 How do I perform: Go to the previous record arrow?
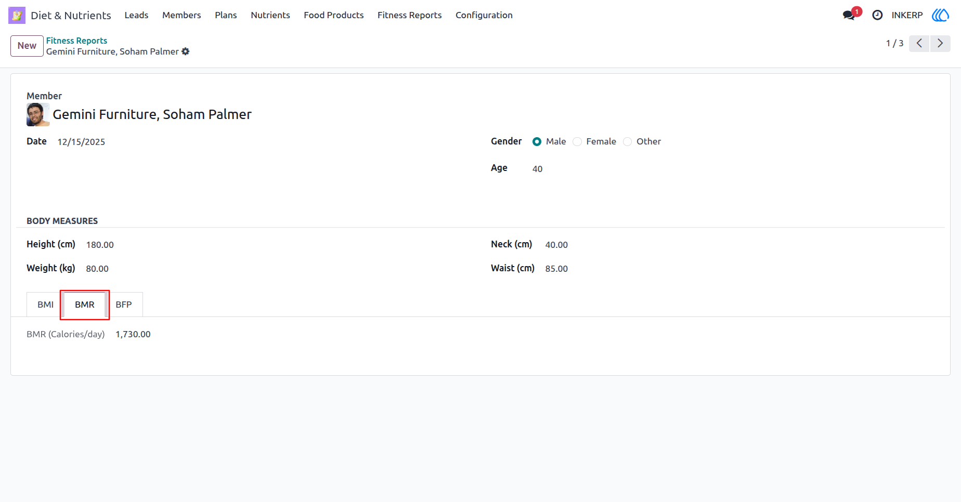pyautogui.click(x=919, y=43)
